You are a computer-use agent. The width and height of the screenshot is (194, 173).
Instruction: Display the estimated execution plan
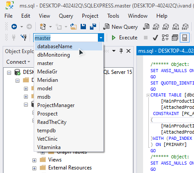165,38
